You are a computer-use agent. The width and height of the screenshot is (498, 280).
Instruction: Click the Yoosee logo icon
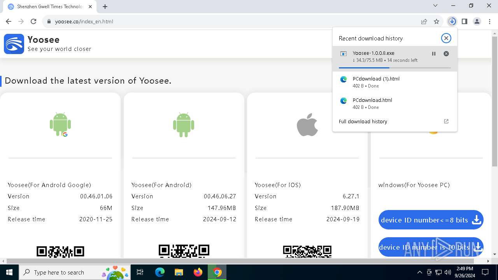coord(14,44)
